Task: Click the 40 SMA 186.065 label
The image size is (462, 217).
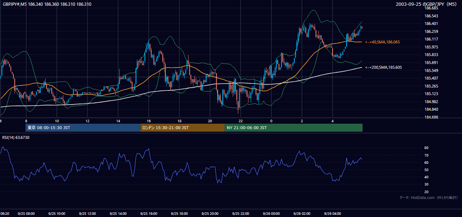Action: (x=382, y=42)
